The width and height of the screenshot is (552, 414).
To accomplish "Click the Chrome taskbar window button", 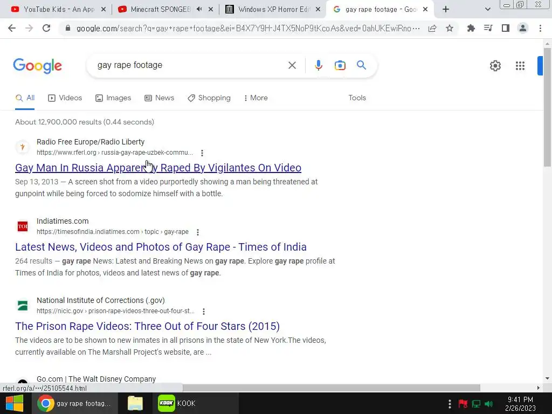I will [74, 403].
